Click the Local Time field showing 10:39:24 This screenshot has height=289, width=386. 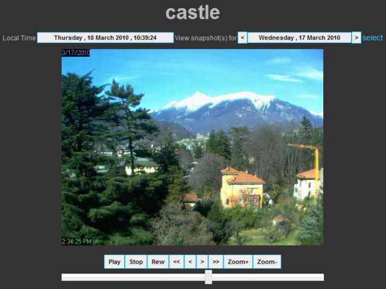pyautogui.click(x=105, y=38)
